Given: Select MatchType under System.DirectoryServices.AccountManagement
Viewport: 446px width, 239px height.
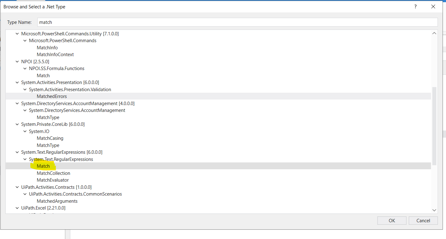Looking at the screenshot, I should click(x=48, y=117).
